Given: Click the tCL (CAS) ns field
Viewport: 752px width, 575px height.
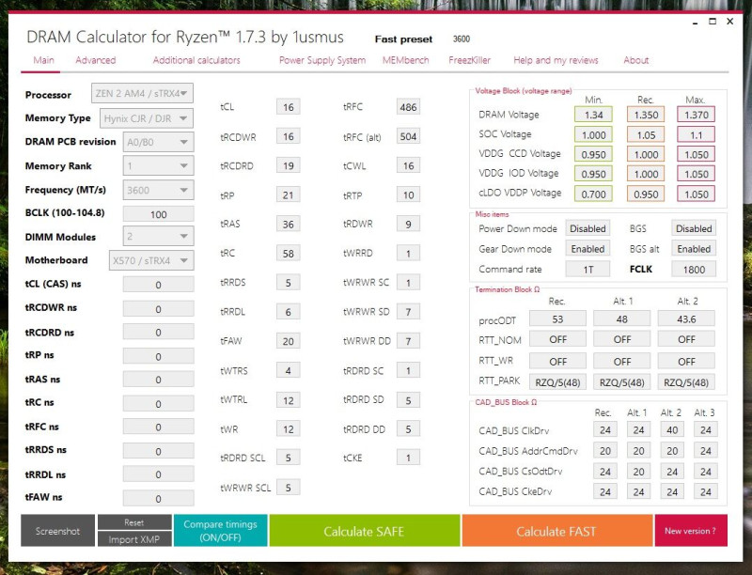Looking at the screenshot, I should (158, 285).
